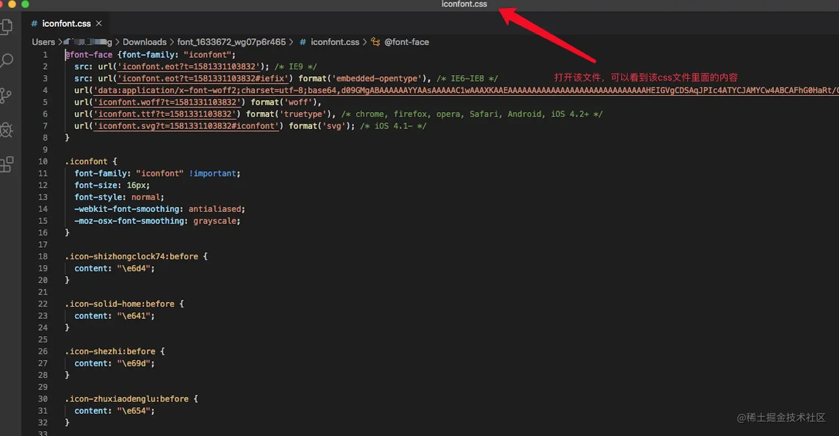839x436 pixels.
Task: Open the Downloads breadcrumb segment
Action: (145, 42)
